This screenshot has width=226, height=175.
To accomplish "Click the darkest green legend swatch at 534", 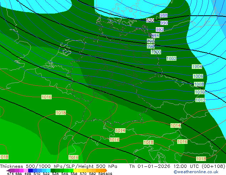I will click(x=53, y=170).
